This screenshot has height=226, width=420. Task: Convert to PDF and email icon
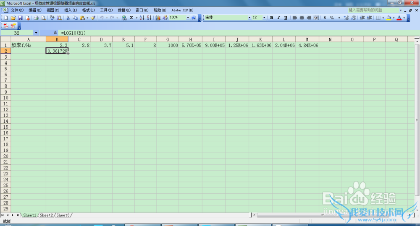[x=13, y=26]
